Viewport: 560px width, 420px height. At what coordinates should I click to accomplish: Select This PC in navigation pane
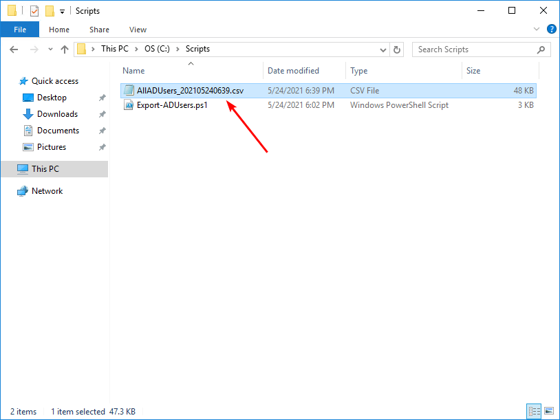(x=54, y=169)
